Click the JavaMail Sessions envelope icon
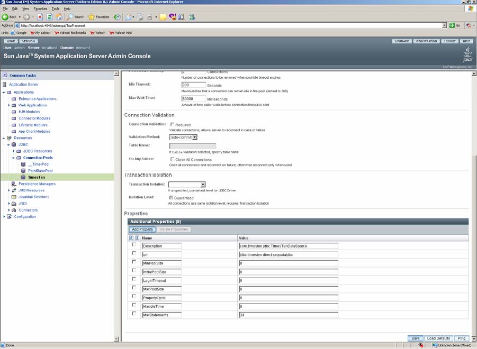477x349 pixels. pos(14,197)
